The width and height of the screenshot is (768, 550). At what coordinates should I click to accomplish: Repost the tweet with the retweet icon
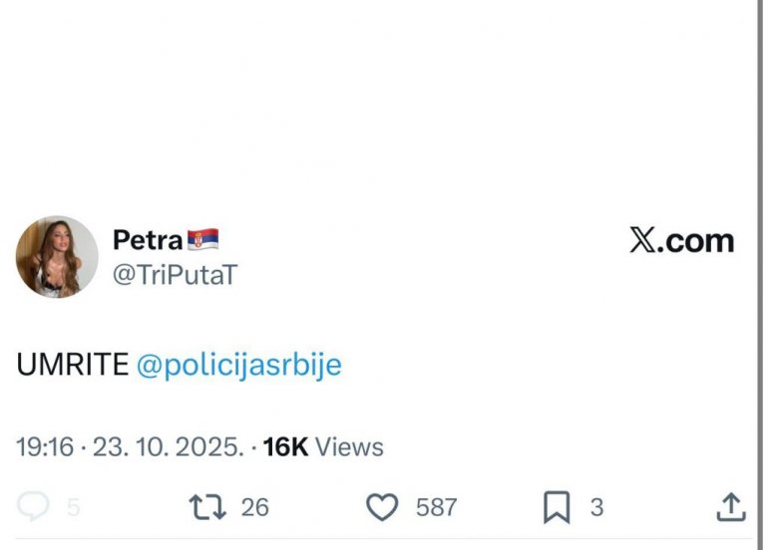[207, 507]
